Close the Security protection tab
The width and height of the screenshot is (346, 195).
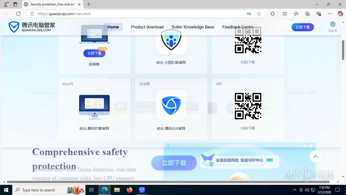(x=79, y=4)
